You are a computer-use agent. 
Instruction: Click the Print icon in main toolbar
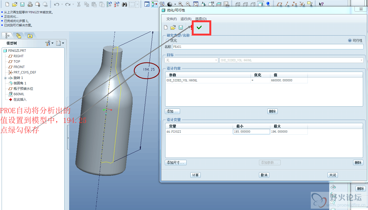pos(30,4)
